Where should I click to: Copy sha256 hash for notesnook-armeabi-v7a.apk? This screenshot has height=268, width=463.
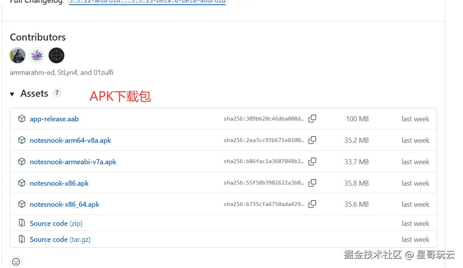point(312,162)
